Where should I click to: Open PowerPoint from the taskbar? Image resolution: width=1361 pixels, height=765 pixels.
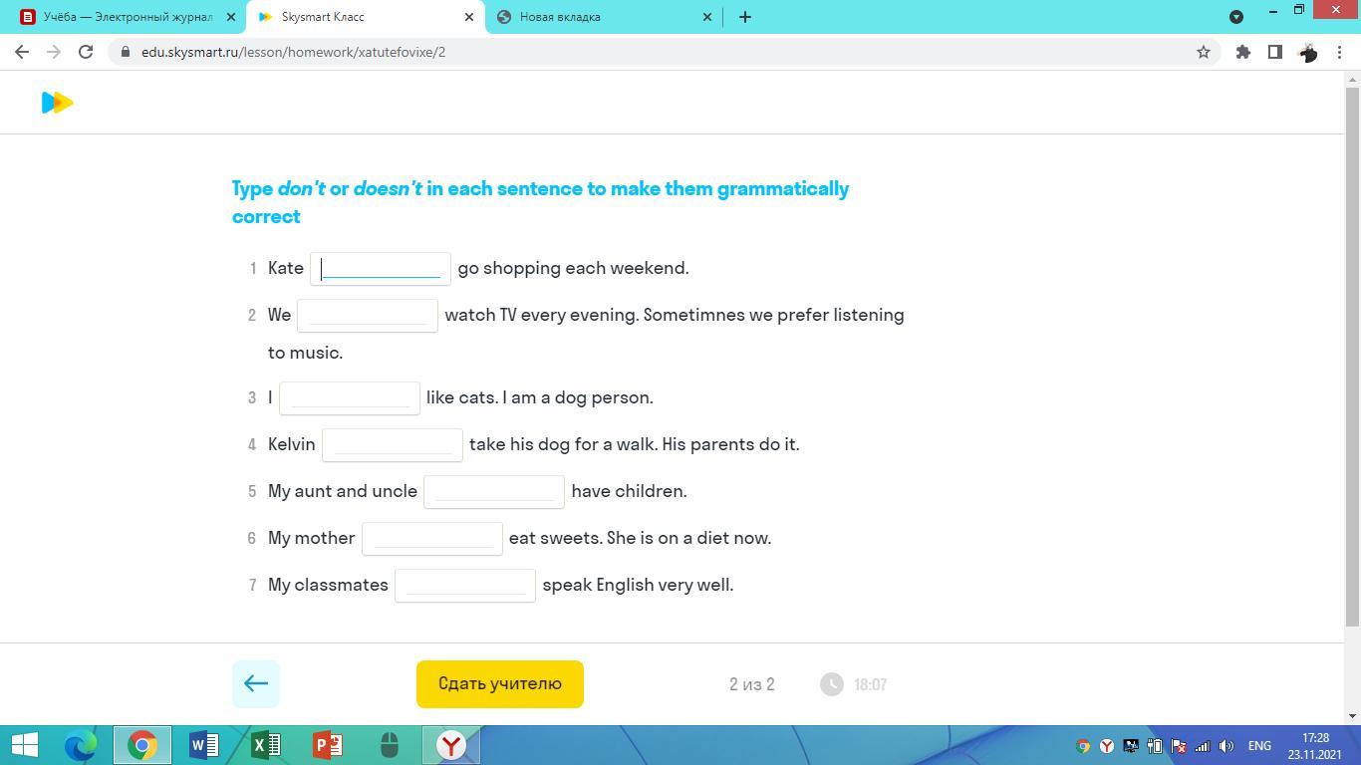pos(328,745)
